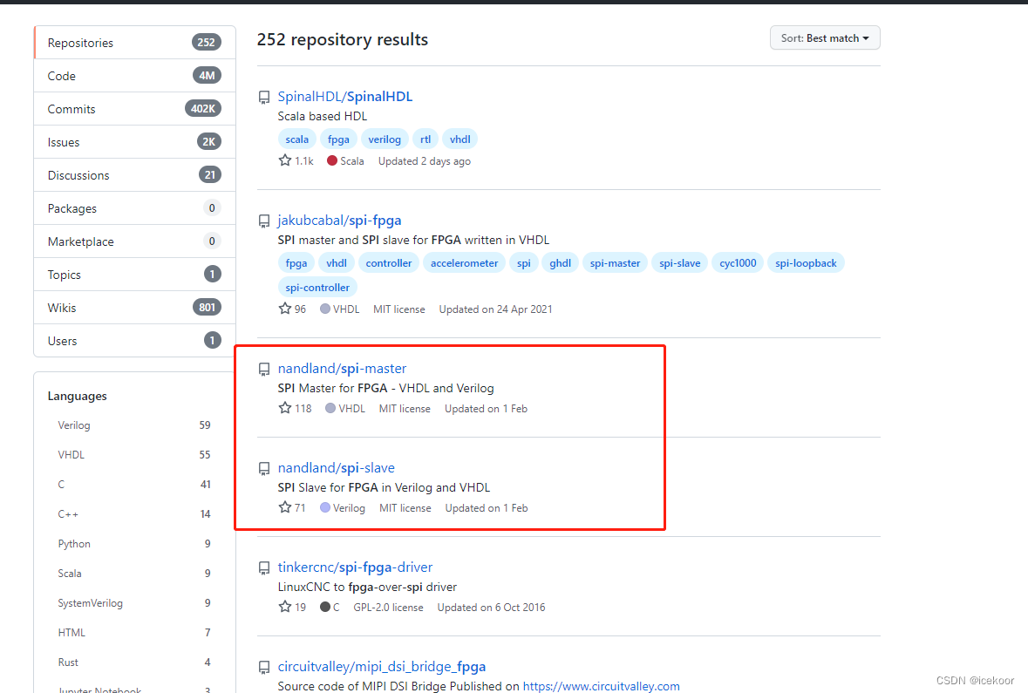Screen dimensions: 1028x693
Task: Filter by SystemVerilog language
Action: click(x=134, y=603)
